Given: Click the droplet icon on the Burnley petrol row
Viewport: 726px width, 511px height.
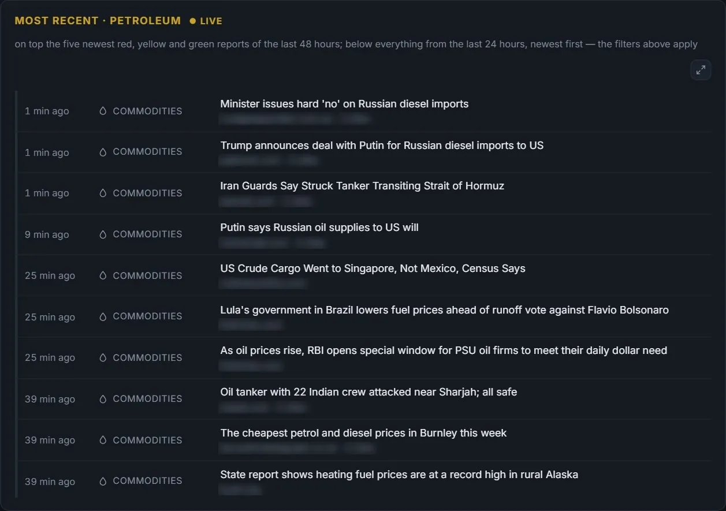Looking at the screenshot, I should [x=103, y=440].
